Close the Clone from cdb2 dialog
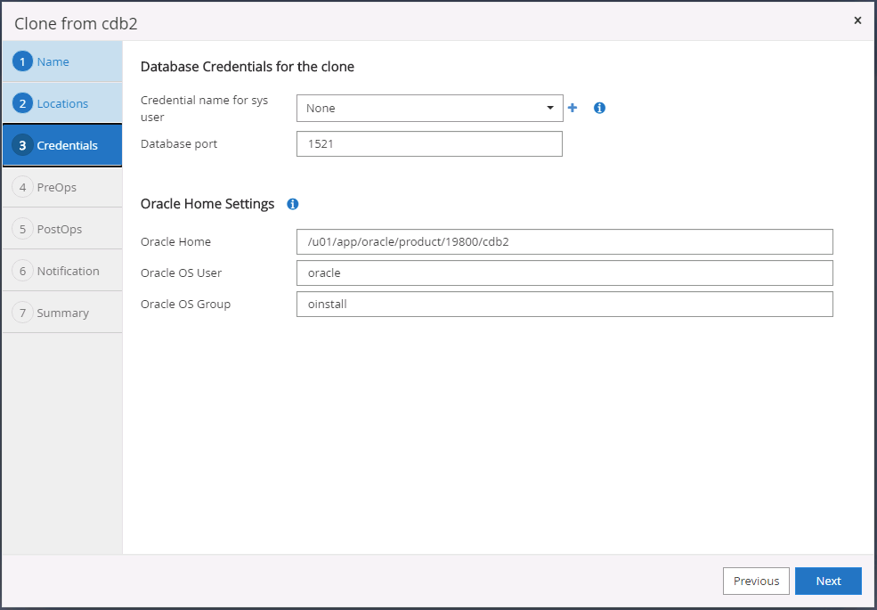Image resolution: width=877 pixels, height=610 pixels. point(857,20)
